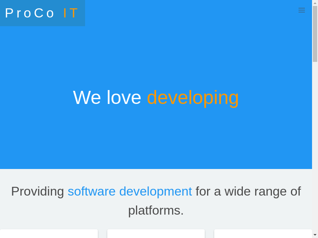
Task: Click the blue "software development" text
Action: [130, 191]
